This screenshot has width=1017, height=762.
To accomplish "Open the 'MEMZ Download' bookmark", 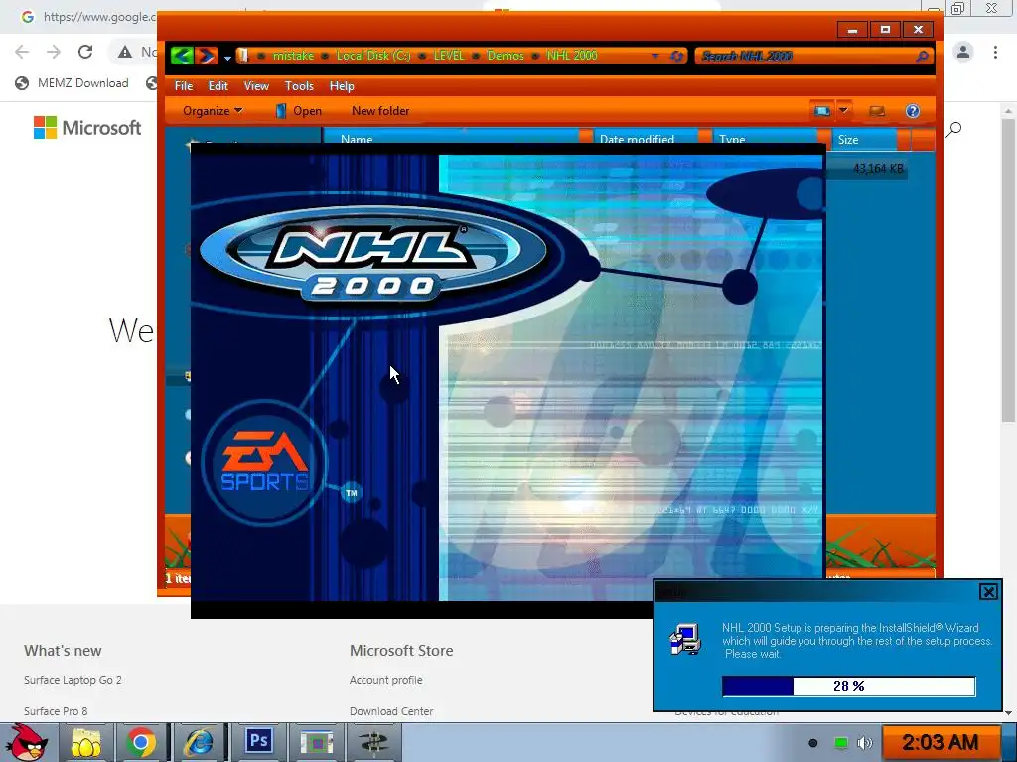I will 72,83.
